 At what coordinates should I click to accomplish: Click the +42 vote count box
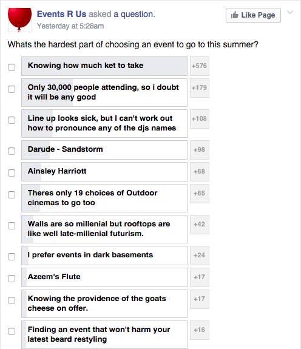[x=200, y=225]
